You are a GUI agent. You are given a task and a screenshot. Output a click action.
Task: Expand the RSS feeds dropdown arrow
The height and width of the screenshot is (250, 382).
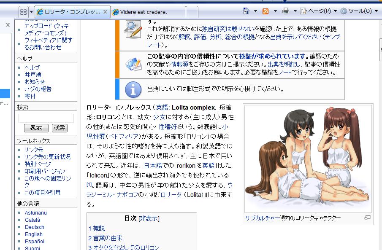[276, 11]
